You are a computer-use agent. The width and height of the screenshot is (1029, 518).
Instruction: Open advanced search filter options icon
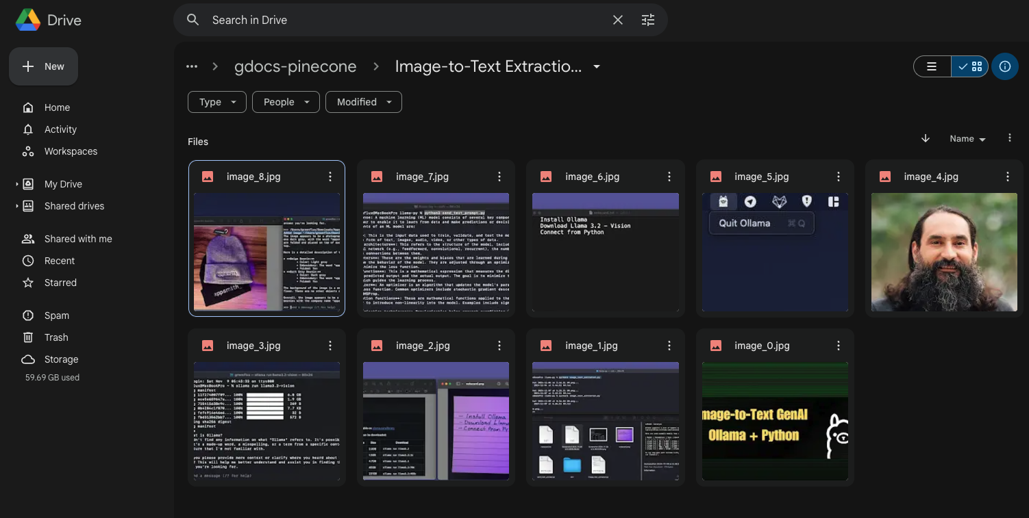(647, 20)
